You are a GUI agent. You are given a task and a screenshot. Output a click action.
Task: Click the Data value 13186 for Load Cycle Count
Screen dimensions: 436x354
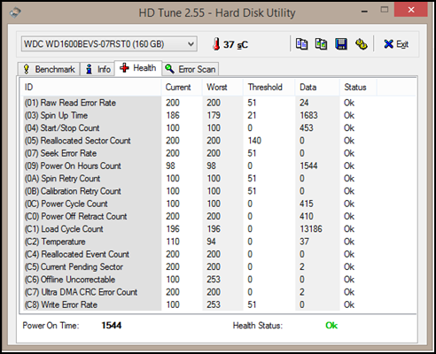(311, 229)
